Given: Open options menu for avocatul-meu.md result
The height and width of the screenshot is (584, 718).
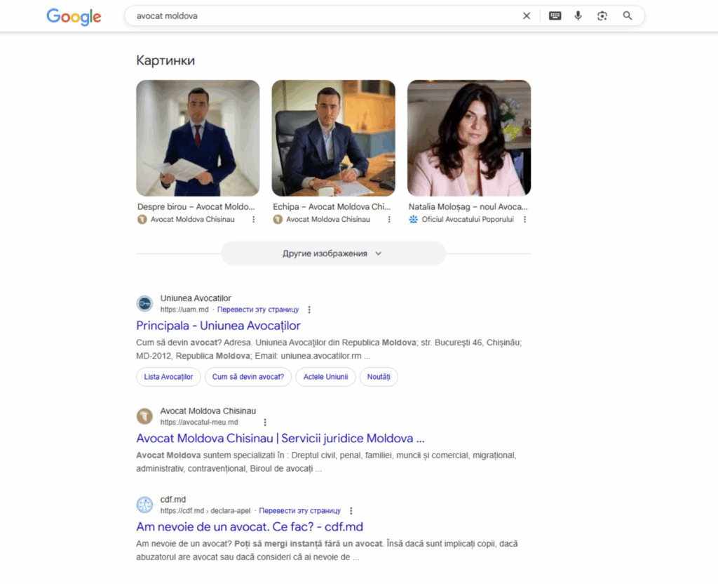Looking at the screenshot, I should point(265,423).
